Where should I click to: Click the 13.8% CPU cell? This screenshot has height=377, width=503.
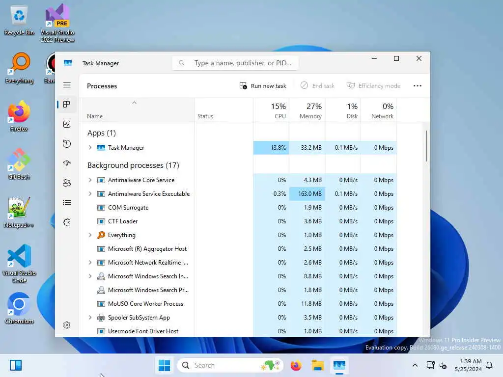pos(271,147)
